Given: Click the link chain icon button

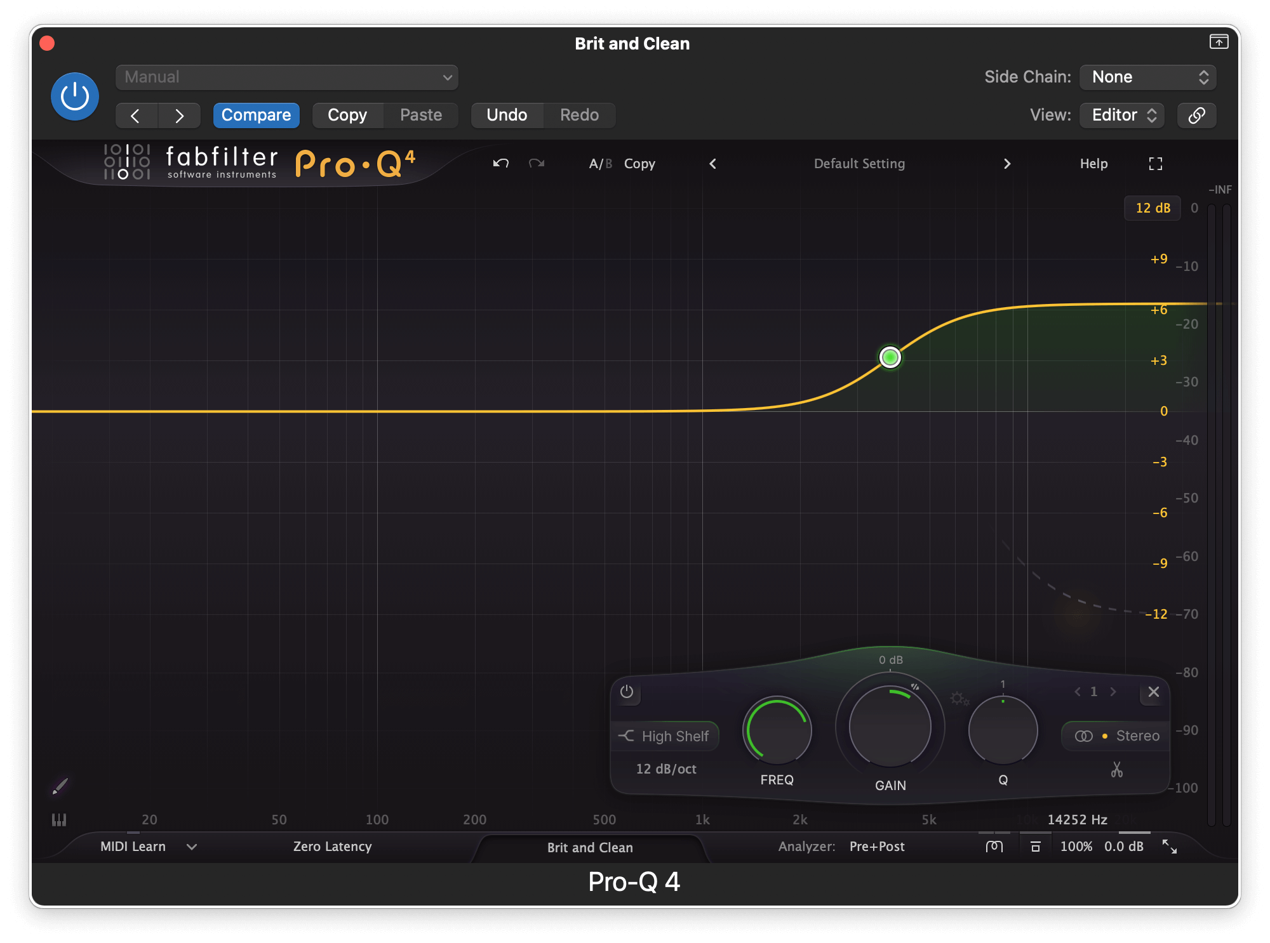Looking at the screenshot, I should click(x=1196, y=115).
